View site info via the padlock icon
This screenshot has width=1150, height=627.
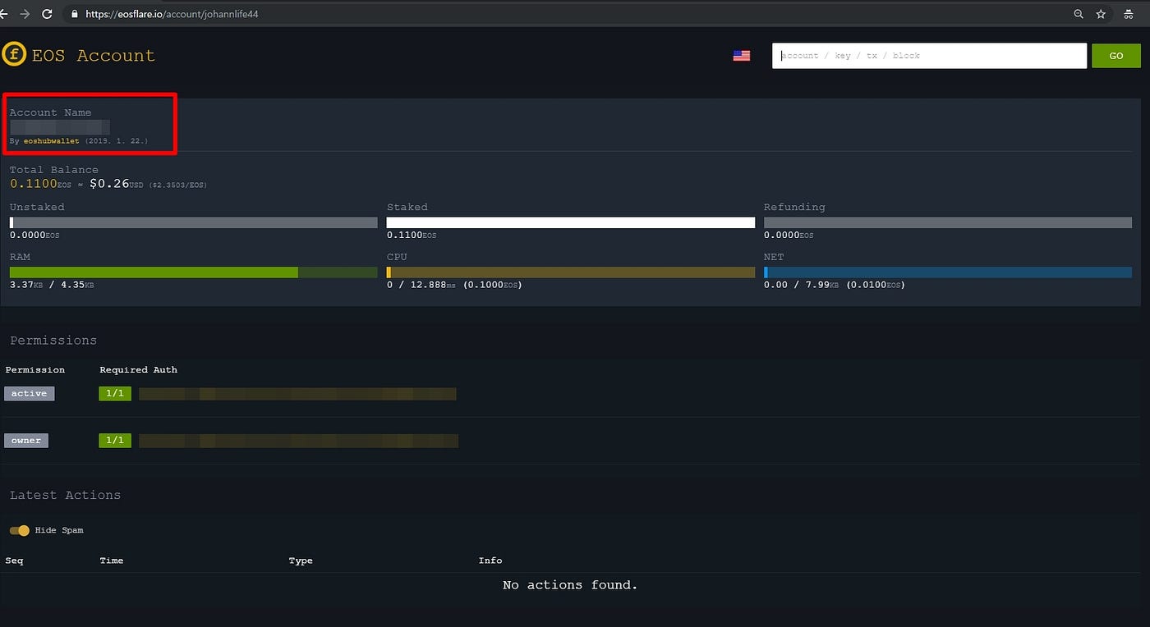75,14
